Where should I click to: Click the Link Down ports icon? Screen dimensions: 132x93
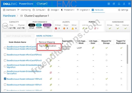pyautogui.click(x=95, y=28)
